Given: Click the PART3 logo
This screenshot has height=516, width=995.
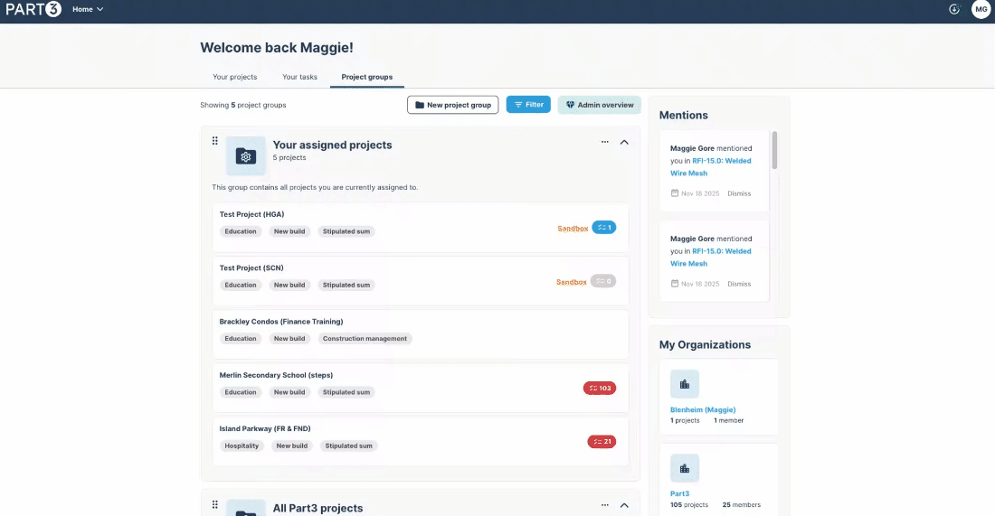Looking at the screenshot, I should [33, 9].
